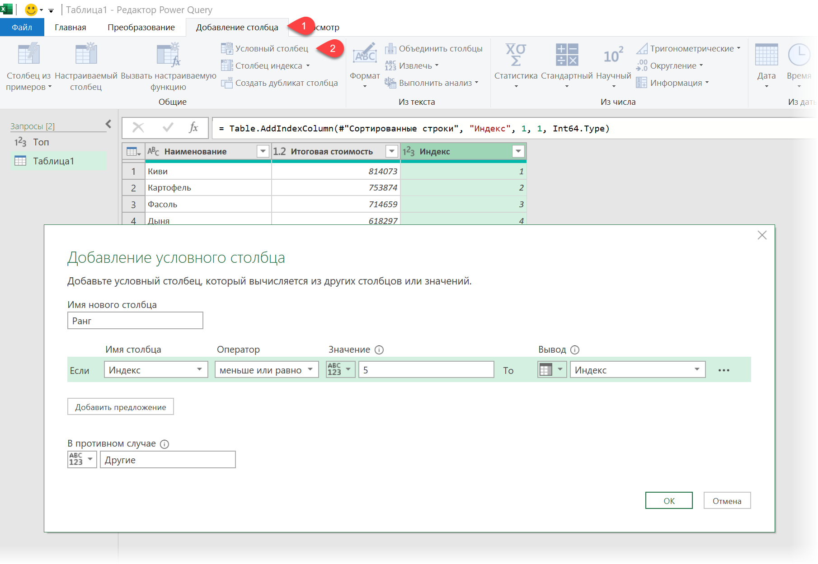The width and height of the screenshot is (818, 564).
Task: Click the Другие else value field
Action: click(168, 460)
